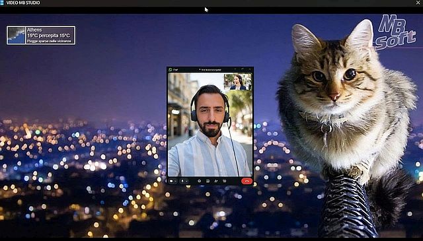Add participant to the WhatsApp call
This screenshot has width=423, height=241.
click(x=216, y=181)
